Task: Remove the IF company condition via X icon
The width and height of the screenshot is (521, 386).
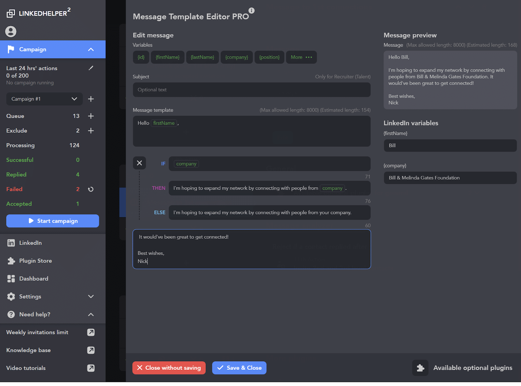Action: (x=139, y=163)
